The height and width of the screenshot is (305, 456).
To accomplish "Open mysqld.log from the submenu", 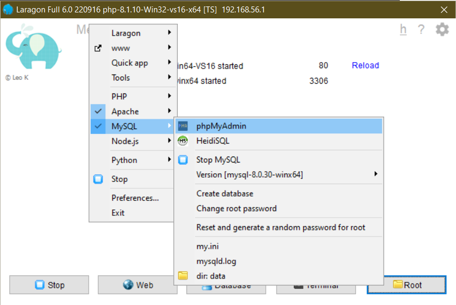I will pyautogui.click(x=279, y=261).
